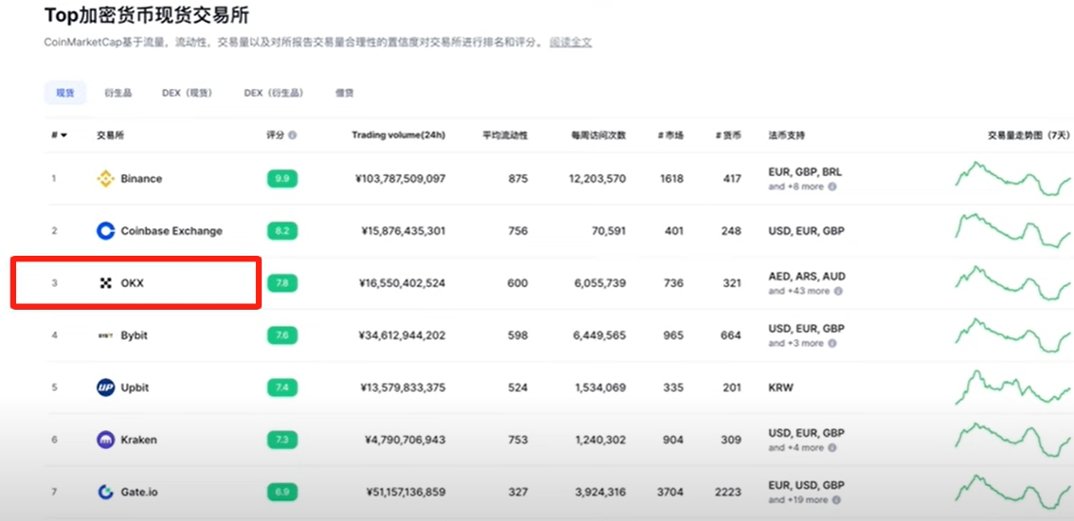The width and height of the screenshot is (1074, 521).
Task: Open Binance 7-day volume chart
Action: pyautogui.click(x=1012, y=179)
